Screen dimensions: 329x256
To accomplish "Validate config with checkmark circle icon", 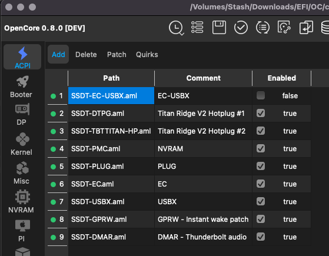I will [241, 27].
